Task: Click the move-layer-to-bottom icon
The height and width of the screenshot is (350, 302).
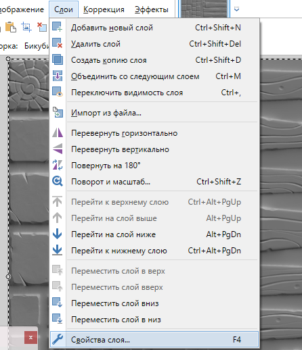Action: pos(58,319)
